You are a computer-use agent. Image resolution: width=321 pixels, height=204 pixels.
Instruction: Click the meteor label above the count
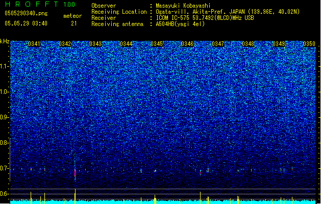click(x=72, y=16)
